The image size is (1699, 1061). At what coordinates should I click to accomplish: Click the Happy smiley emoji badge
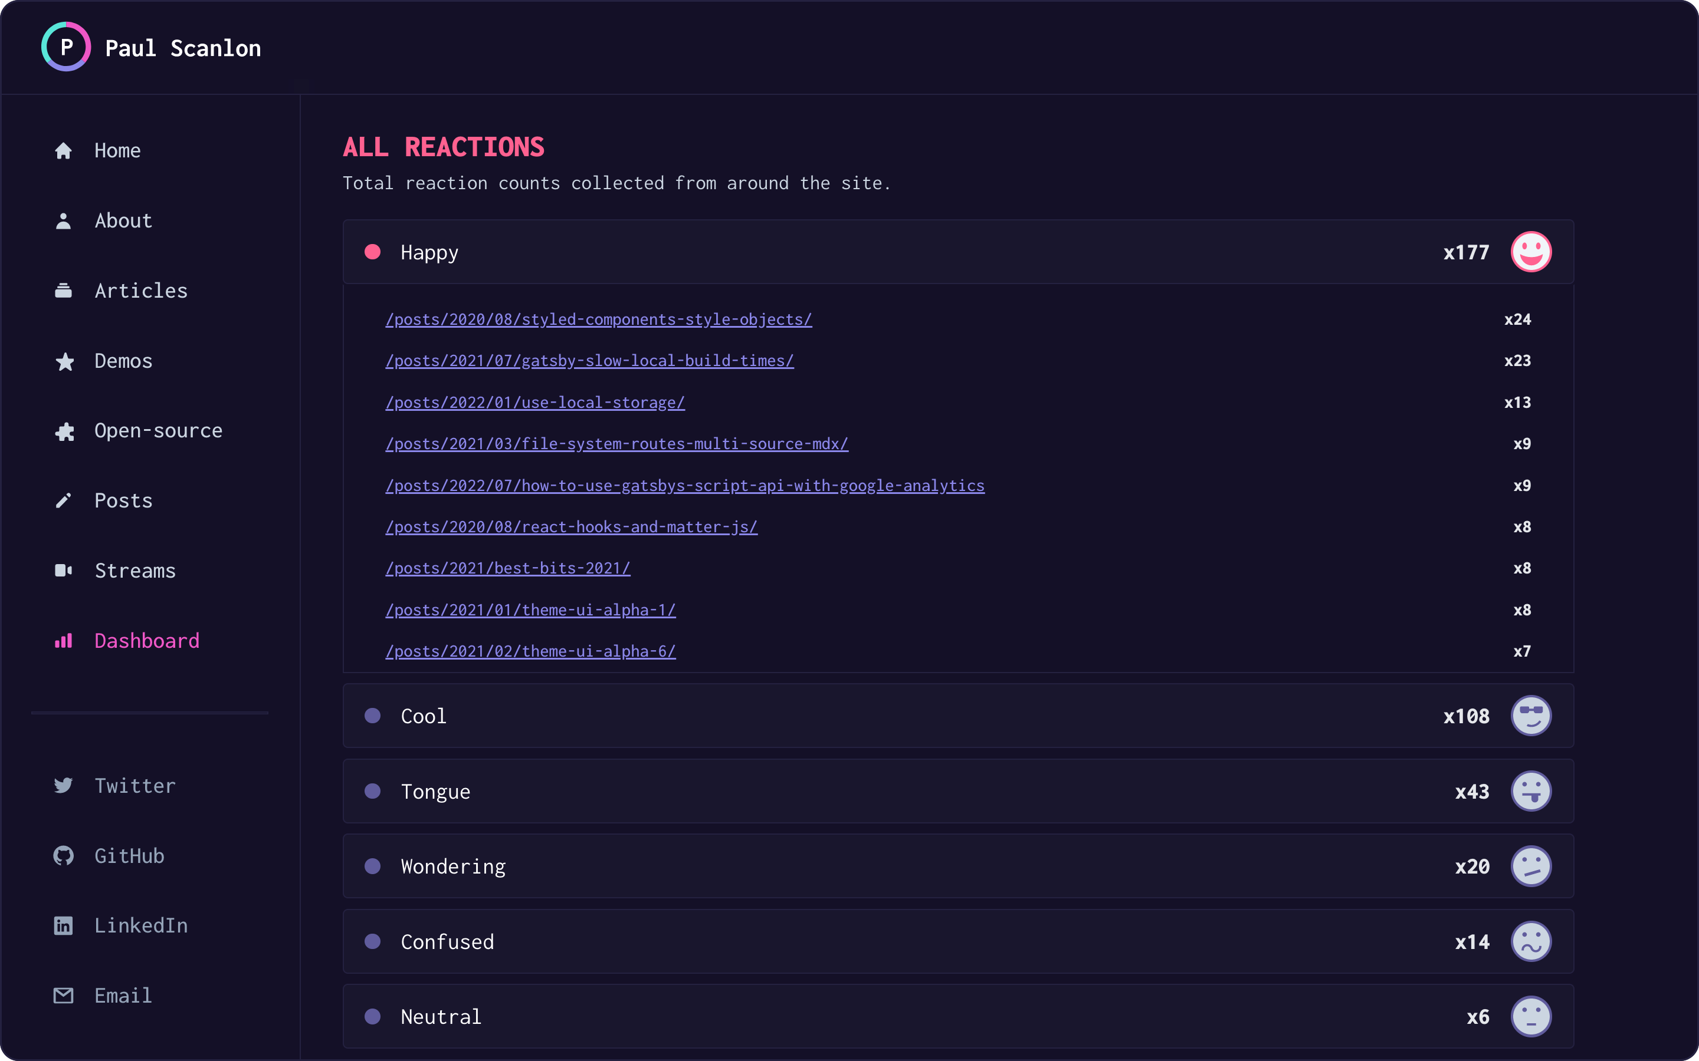click(x=1531, y=251)
